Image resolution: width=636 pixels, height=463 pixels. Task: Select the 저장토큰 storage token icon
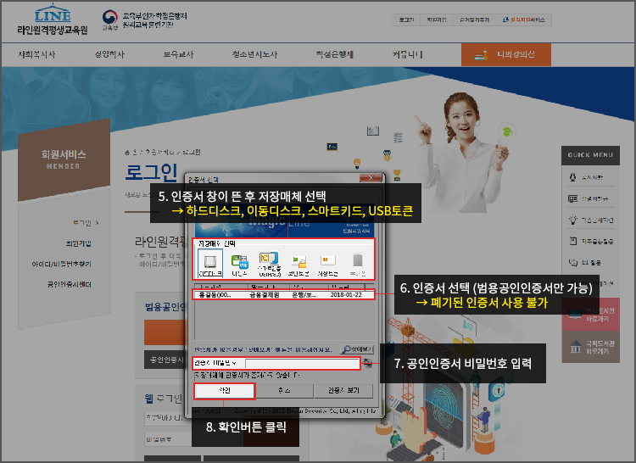point(328,262)
